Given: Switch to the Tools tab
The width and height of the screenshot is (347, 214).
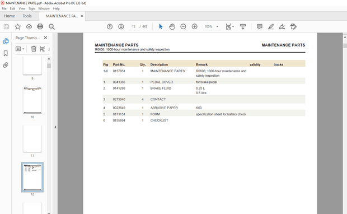Looking at the screenshot, I should click(27, 16).
